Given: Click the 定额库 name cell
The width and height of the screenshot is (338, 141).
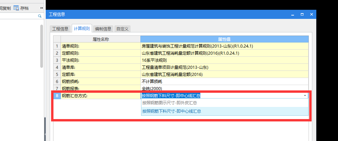Looking at the screenshot, I should click(100, 74).
